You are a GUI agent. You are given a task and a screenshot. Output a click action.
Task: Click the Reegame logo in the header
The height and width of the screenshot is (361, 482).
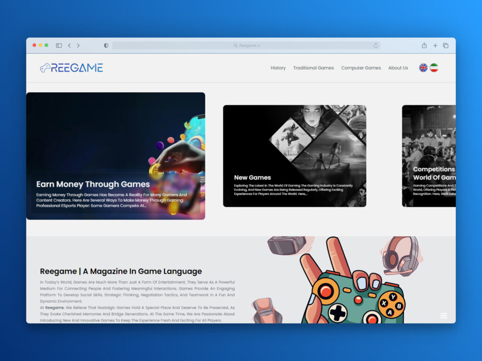(x=72, y=68)
